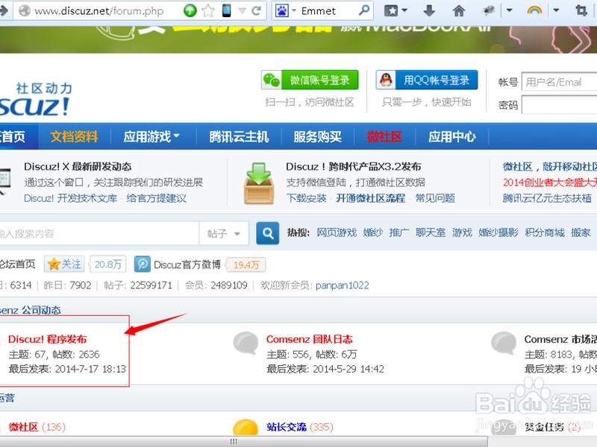Open Discuz! 程序发布 forum
The width and height of the screenshot is (597, 447).
(48, 339)
